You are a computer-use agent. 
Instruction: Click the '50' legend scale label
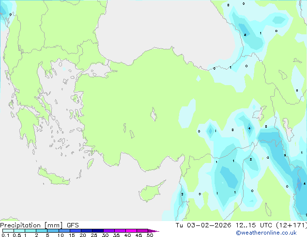150,235
